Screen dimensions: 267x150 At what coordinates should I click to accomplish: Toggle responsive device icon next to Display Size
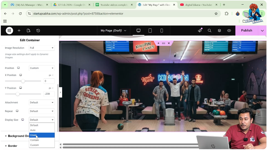pyautogui.click(x=23, y=120)
